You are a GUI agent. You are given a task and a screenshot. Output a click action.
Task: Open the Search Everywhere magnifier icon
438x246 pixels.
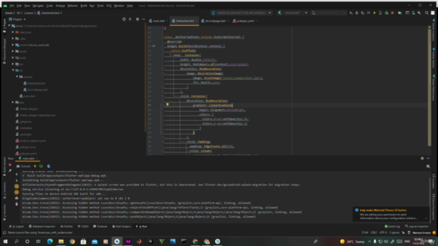426,13
